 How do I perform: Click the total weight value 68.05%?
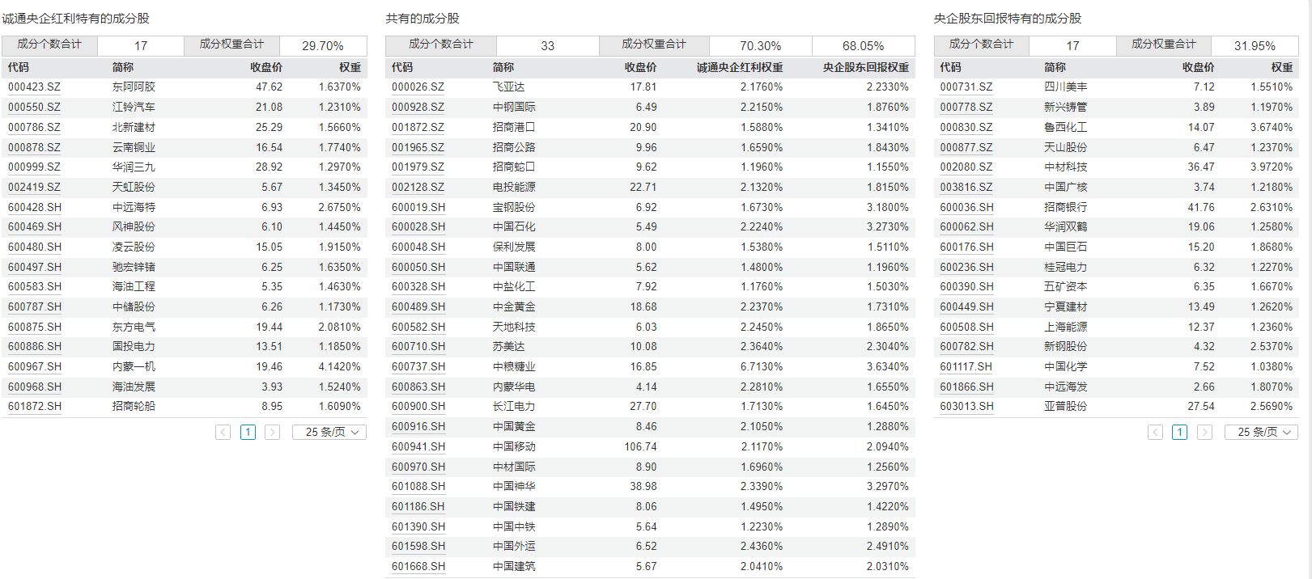(864, 46)
